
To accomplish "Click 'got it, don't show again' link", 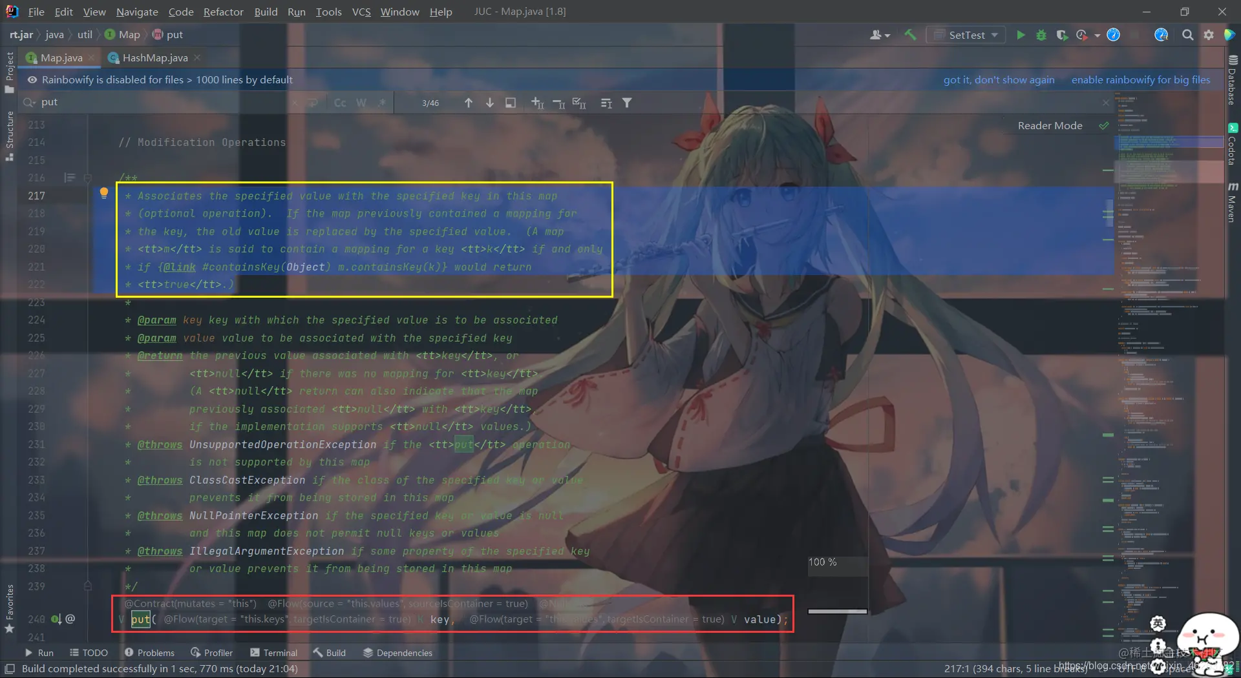I will 999,79.
